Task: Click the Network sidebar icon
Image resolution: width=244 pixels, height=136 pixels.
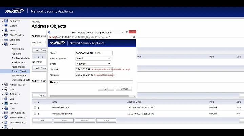Action: [6, 30]
